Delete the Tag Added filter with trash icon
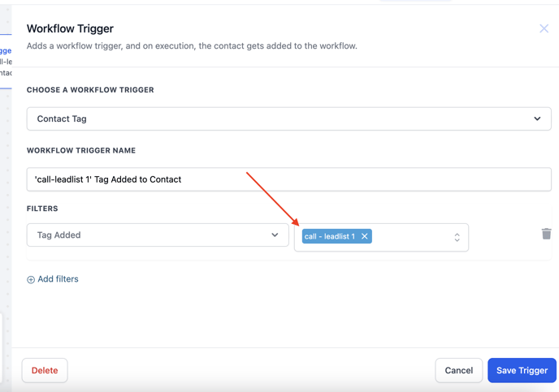 pyautogui.click(x=546, y=234)
